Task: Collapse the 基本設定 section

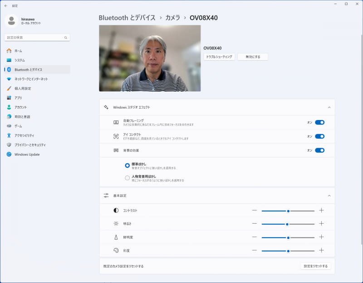Action: tap(329, 196)
